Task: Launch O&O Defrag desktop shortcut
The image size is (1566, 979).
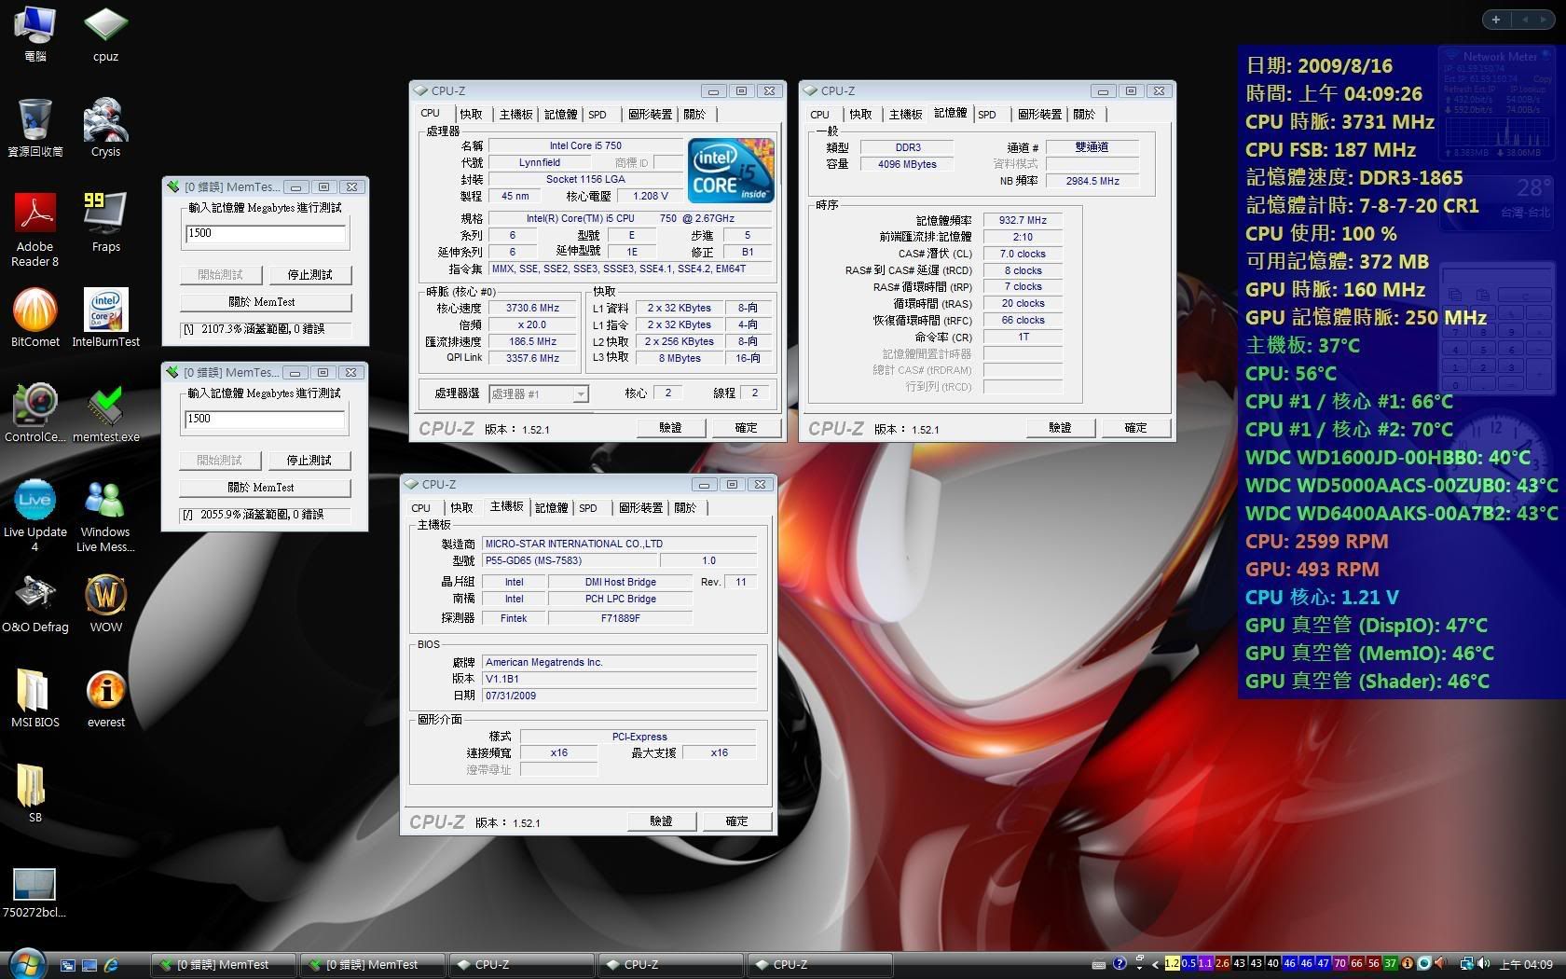Action: [34, 603]
